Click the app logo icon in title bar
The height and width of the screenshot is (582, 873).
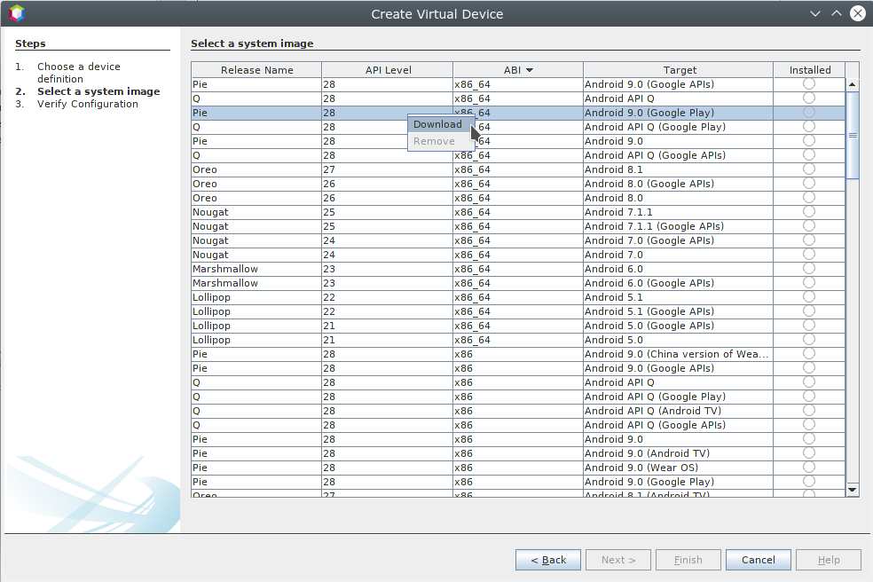(x=17, y=13)
